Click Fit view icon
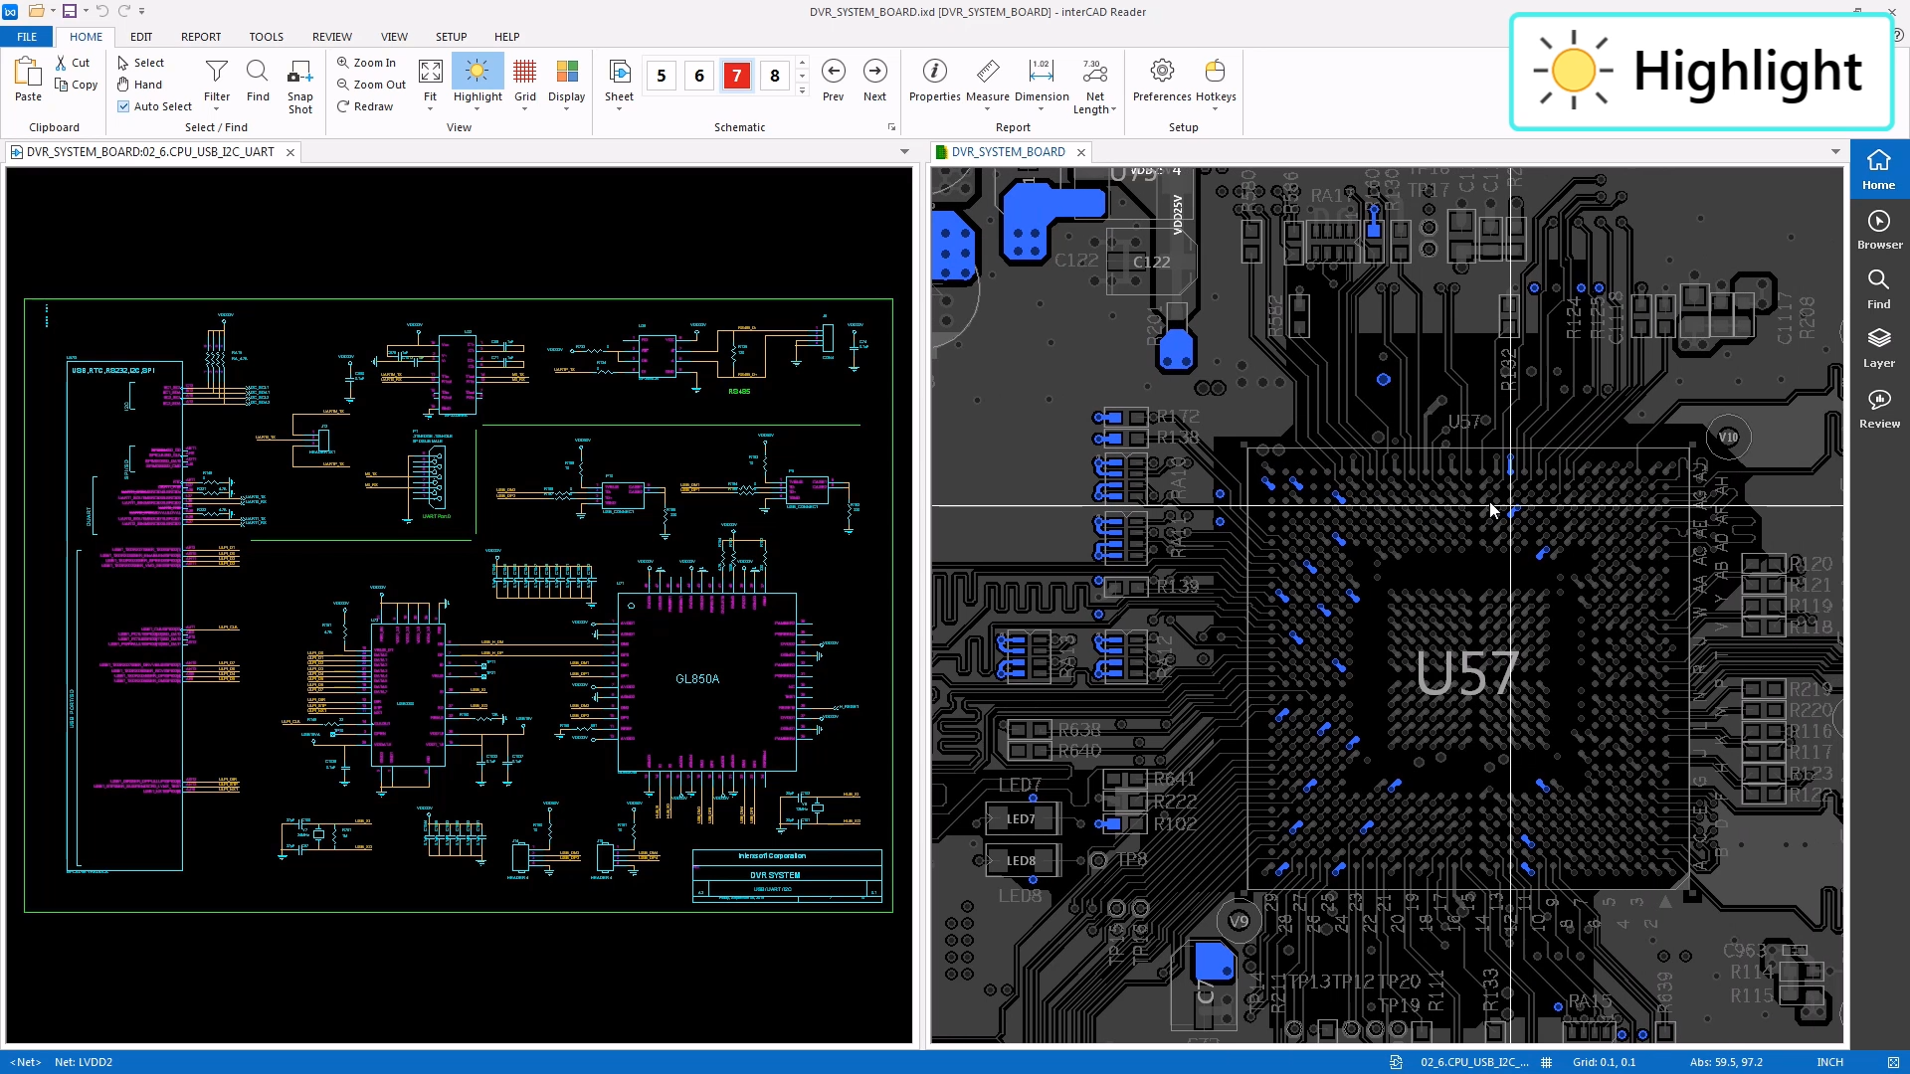 (x=430, y=72)
